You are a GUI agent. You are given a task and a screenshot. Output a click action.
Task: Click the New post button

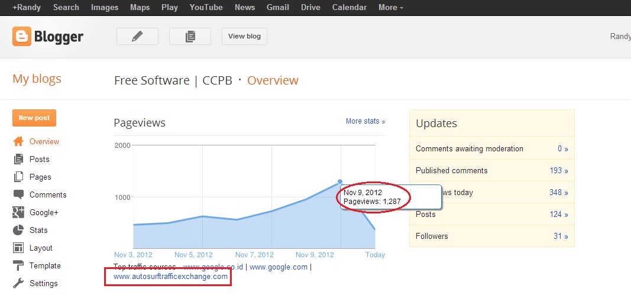coord(34,118)
